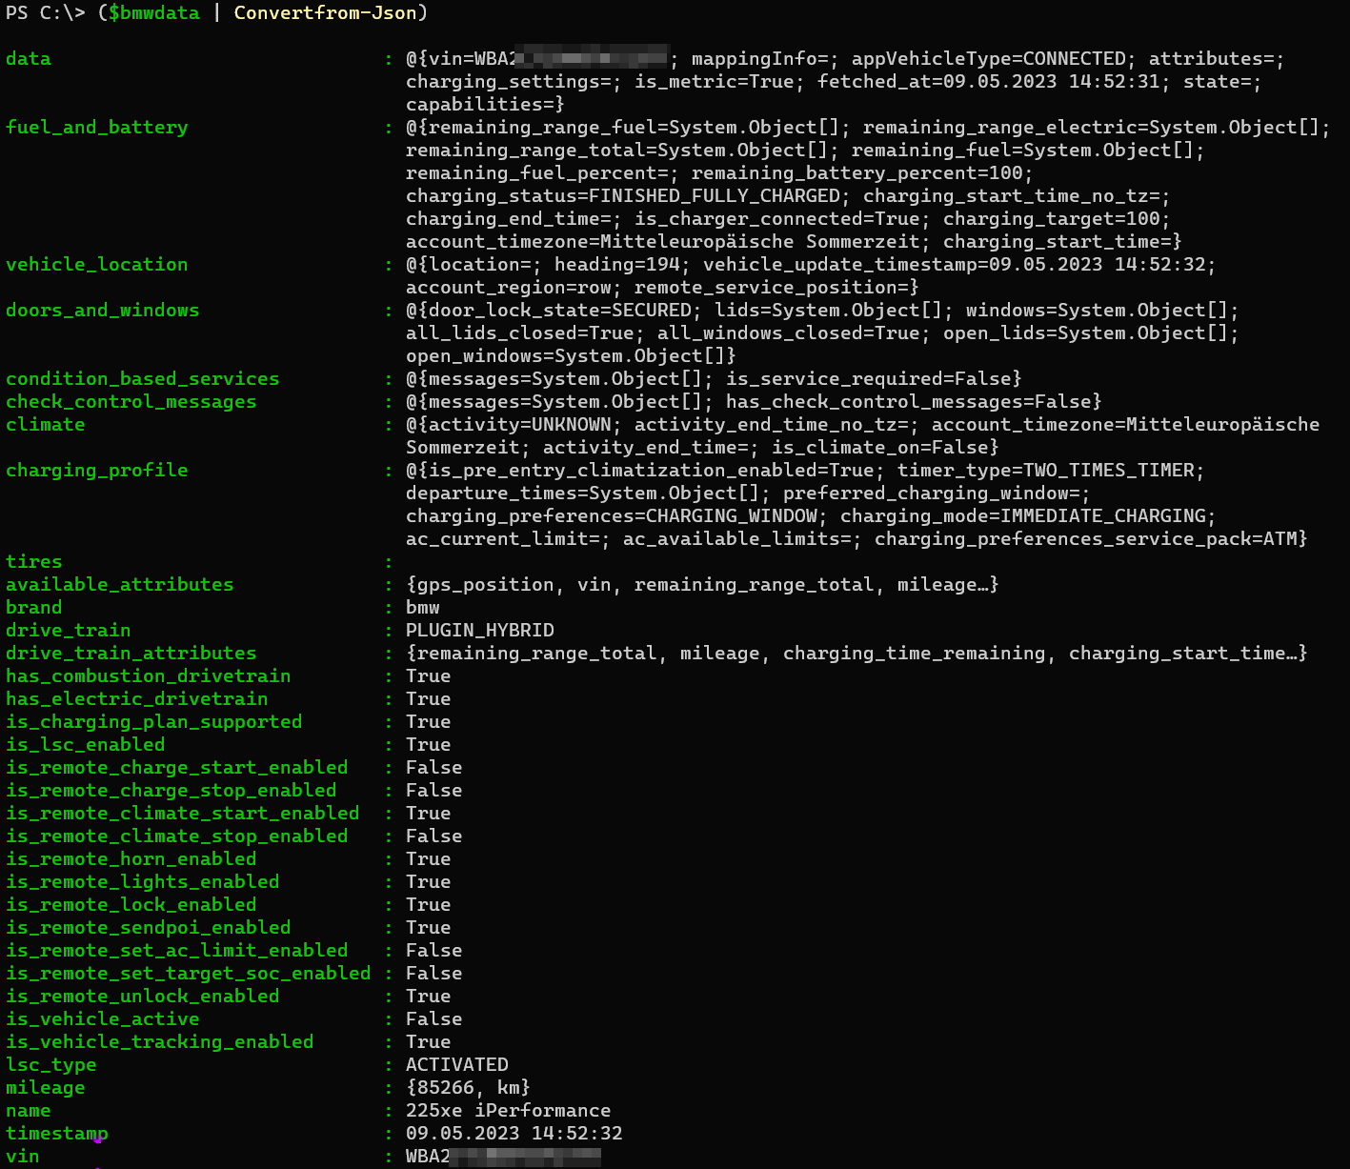Select the climate property name
This screenshot has height=1169, width=1350.
click(46, 424)
